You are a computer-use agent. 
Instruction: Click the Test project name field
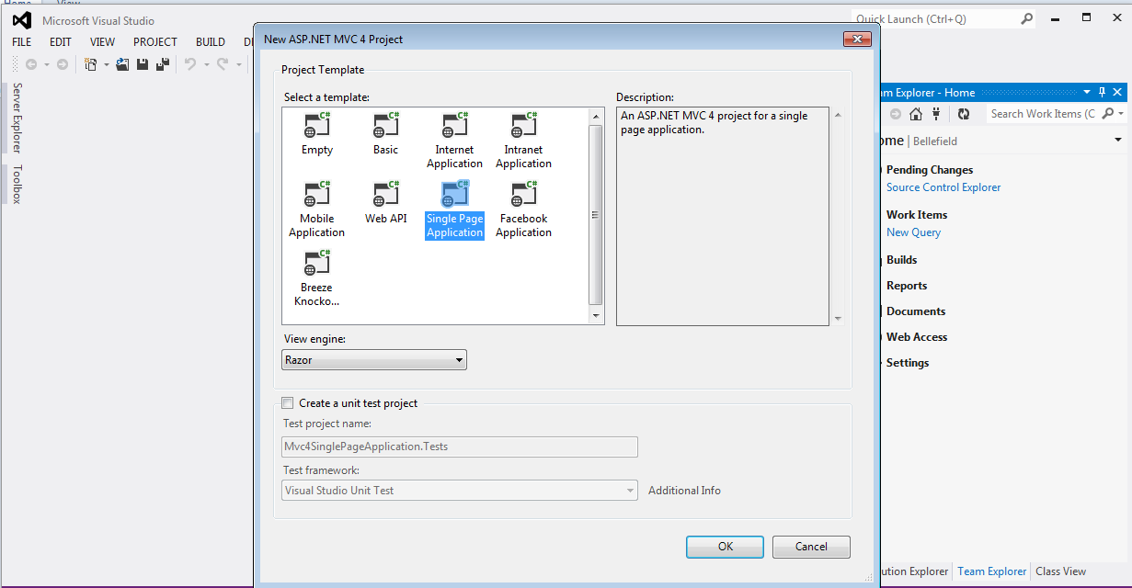[x=460, y=447]
